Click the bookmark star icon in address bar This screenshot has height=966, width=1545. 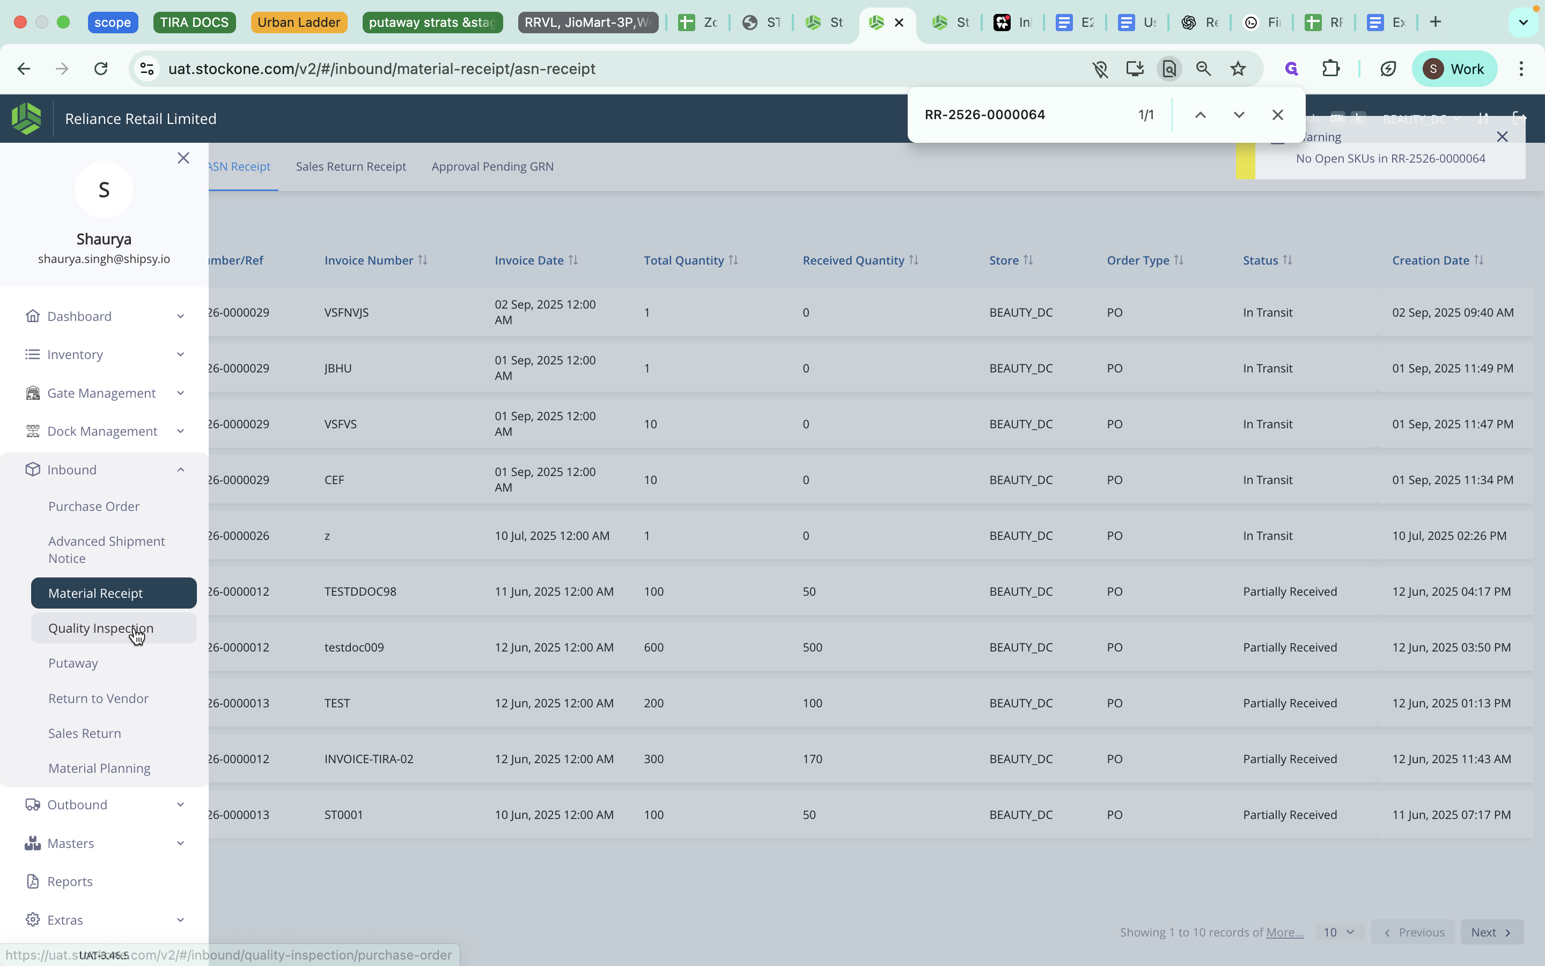tap(1238, 68)
